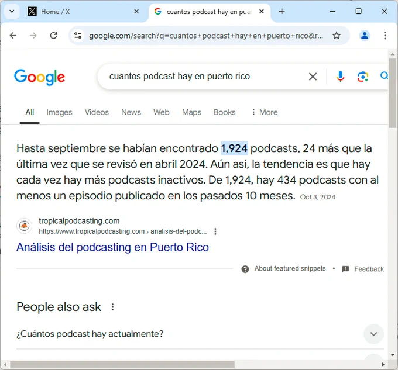
Task: Click the Google search box text
Action: pos(180,77)
